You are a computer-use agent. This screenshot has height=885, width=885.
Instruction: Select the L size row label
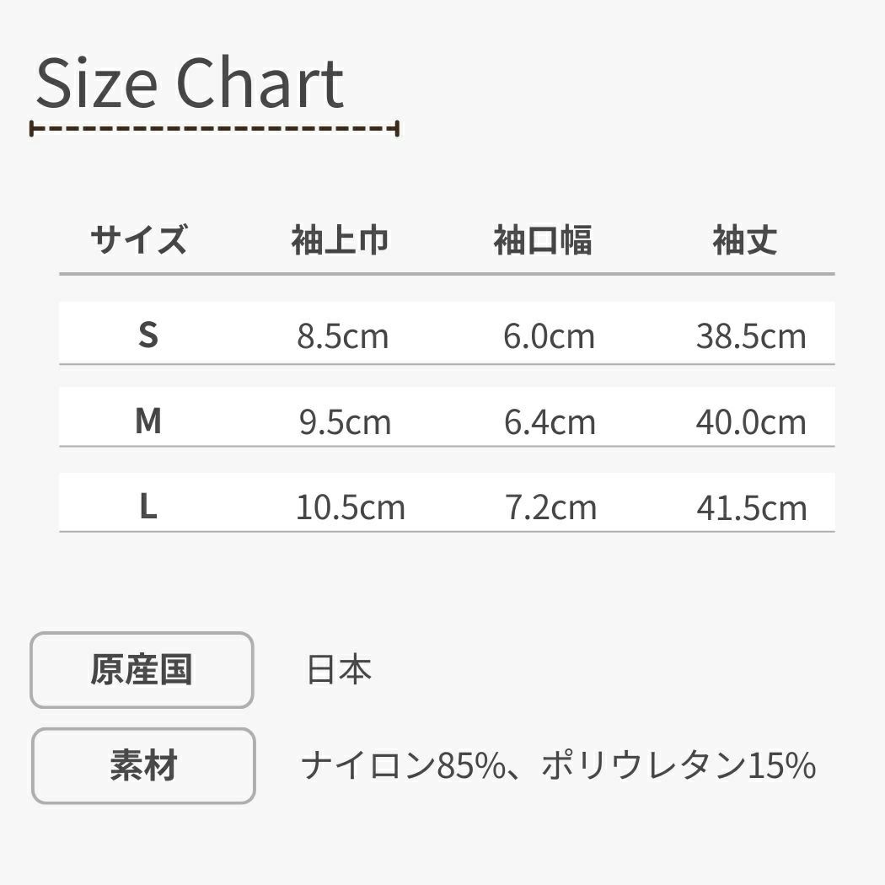pyautogui.click(x=147, y=507)
